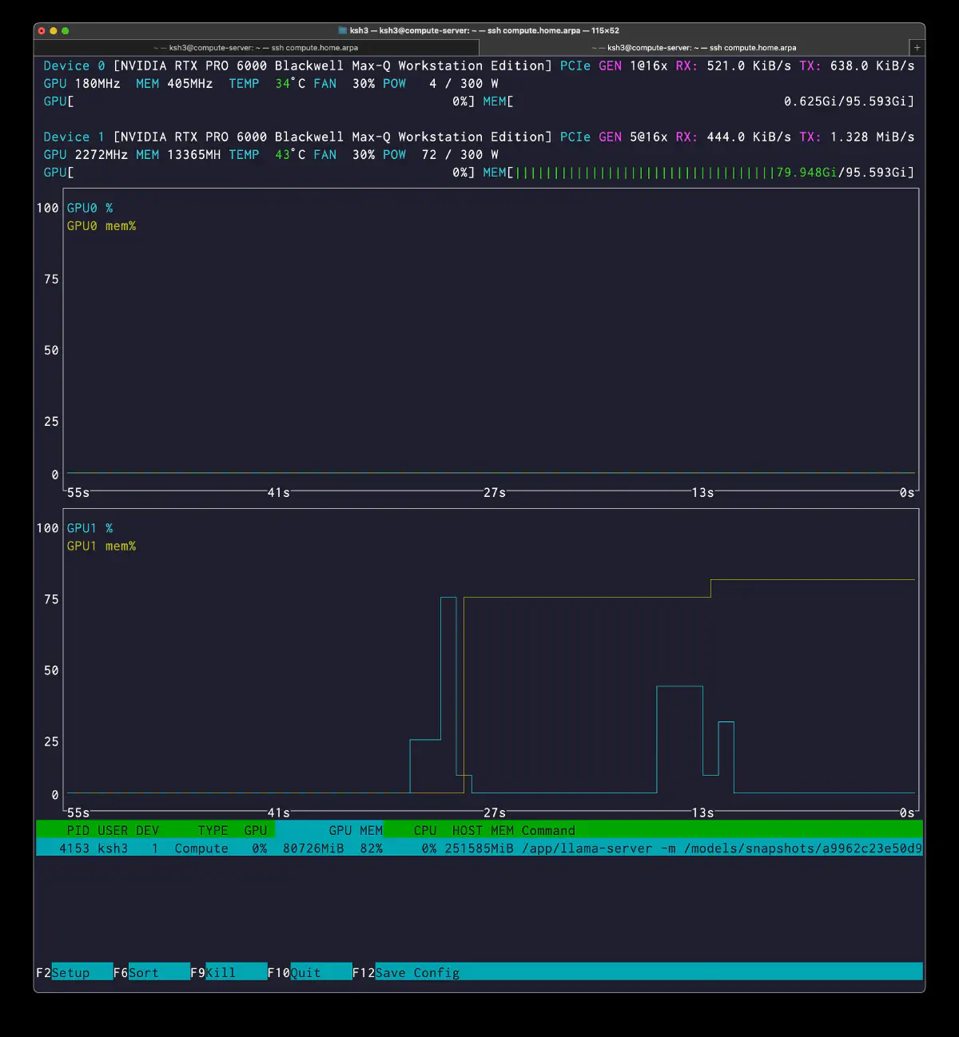The width and height of the screenshot is (959, 1037).
Task: Click the USER column header
Action: 113,830
